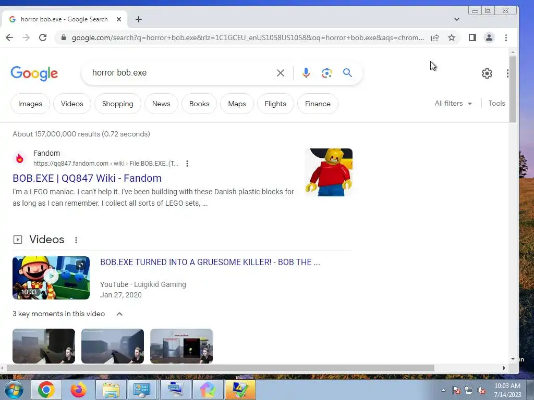
Task: Switch to Books results
Action: (199, 104)
